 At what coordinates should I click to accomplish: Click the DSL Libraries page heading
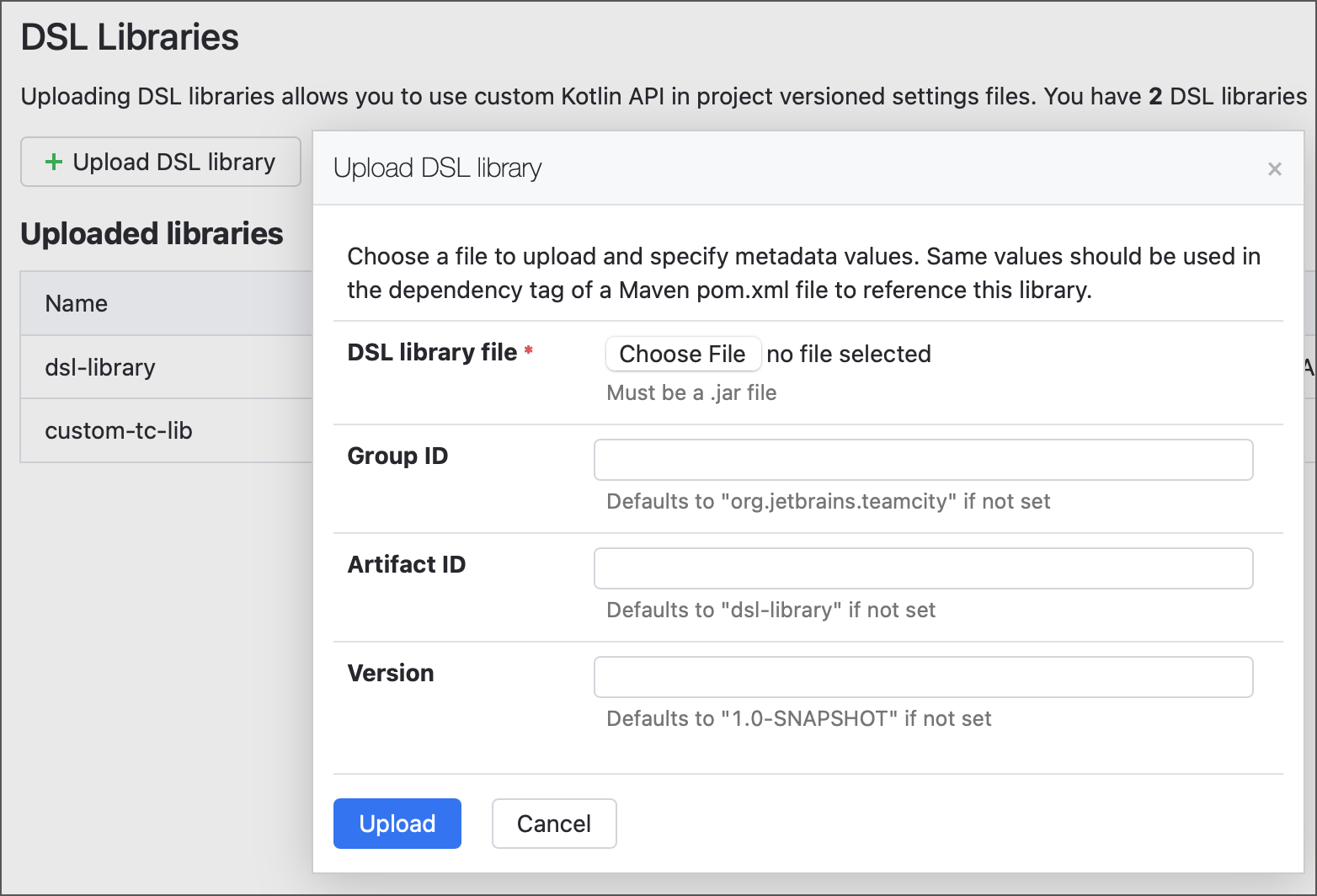(x=130, y=37)
